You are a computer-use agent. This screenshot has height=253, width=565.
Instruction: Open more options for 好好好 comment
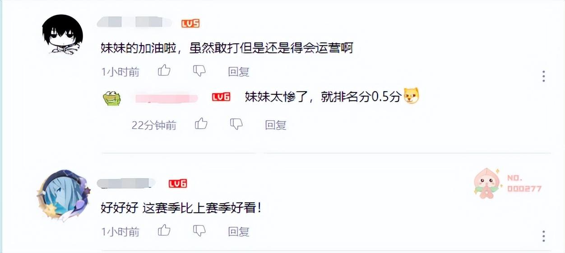pos(544,235)
